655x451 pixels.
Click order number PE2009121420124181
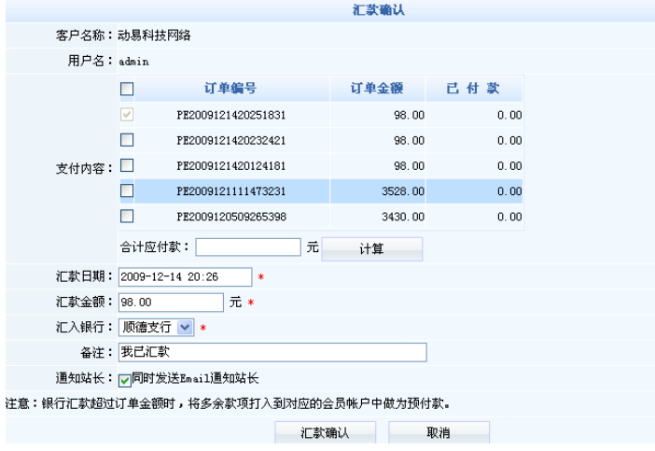231,166
